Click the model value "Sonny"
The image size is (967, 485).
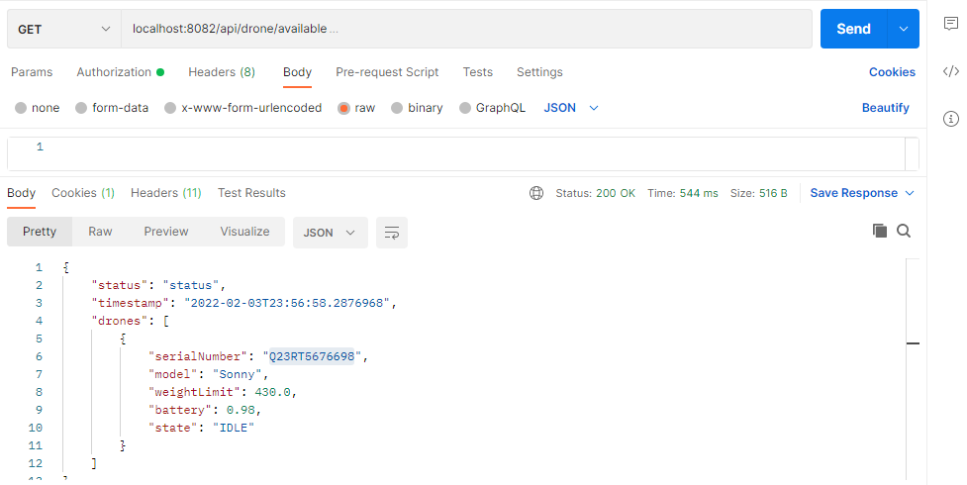[x=238, y=374]
